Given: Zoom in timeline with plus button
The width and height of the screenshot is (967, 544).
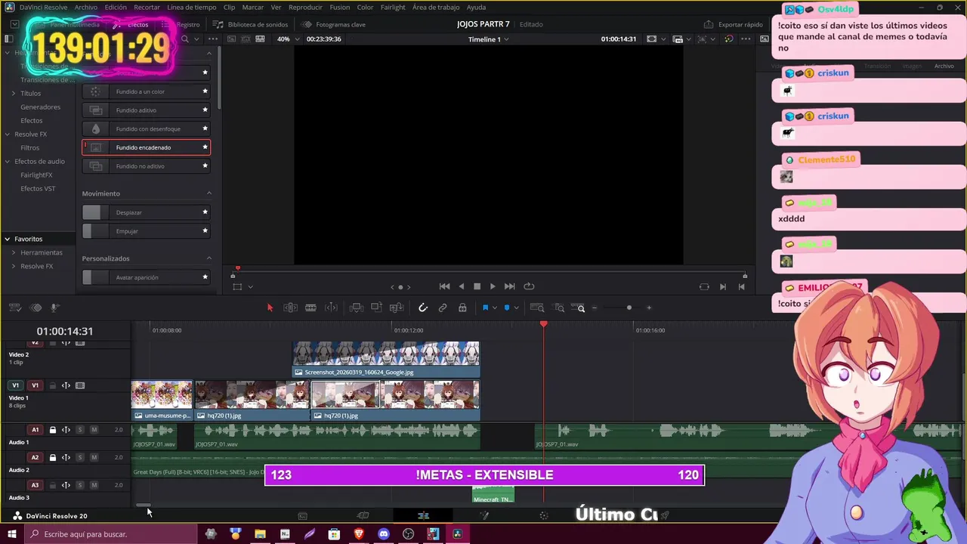Looking at the screenshot, I should click(x=649, y=308).
